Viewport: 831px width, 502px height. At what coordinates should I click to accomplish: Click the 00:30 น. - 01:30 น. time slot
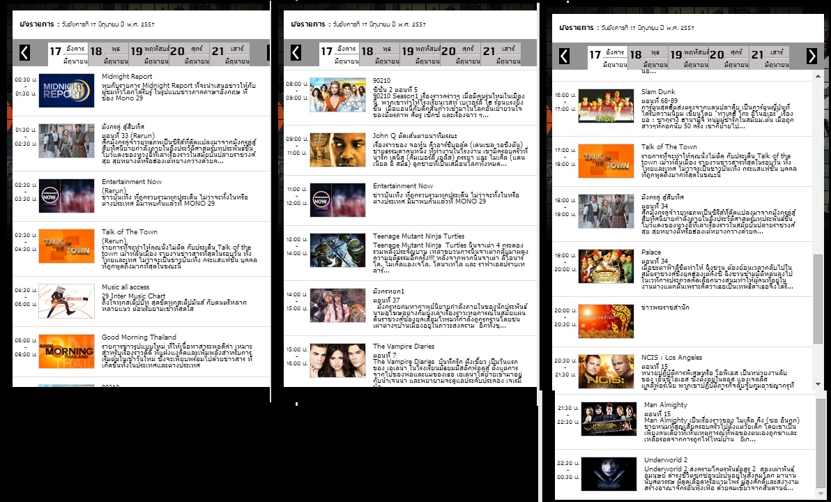coord(25,86)
